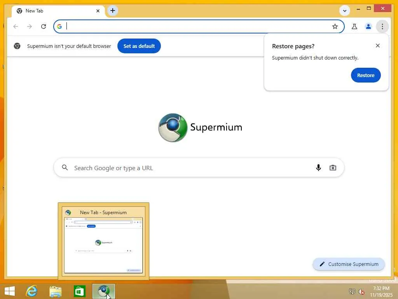The height and width of the screenshot is (299, 398).
Task: Close the New Tab tab
Action: tap(98, 11)
